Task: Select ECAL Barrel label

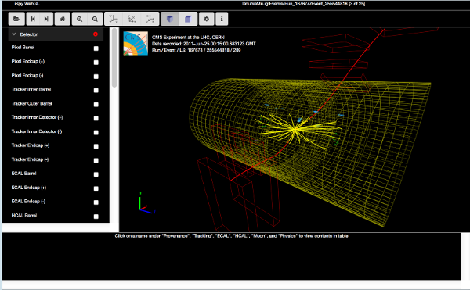Action: tap(23, 173)
